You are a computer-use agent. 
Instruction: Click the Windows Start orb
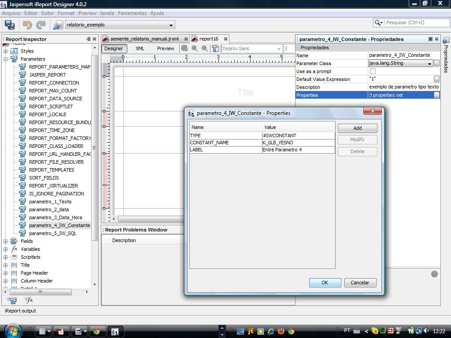(x=12, y=331)
